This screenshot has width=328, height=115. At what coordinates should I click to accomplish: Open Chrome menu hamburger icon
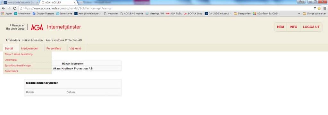324,8
